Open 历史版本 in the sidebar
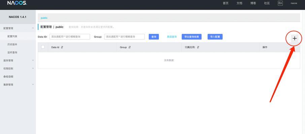 coord(12,44)
